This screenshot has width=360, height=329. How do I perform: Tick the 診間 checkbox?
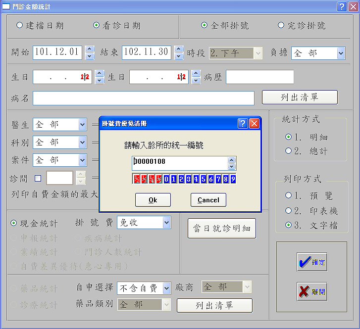38,178
